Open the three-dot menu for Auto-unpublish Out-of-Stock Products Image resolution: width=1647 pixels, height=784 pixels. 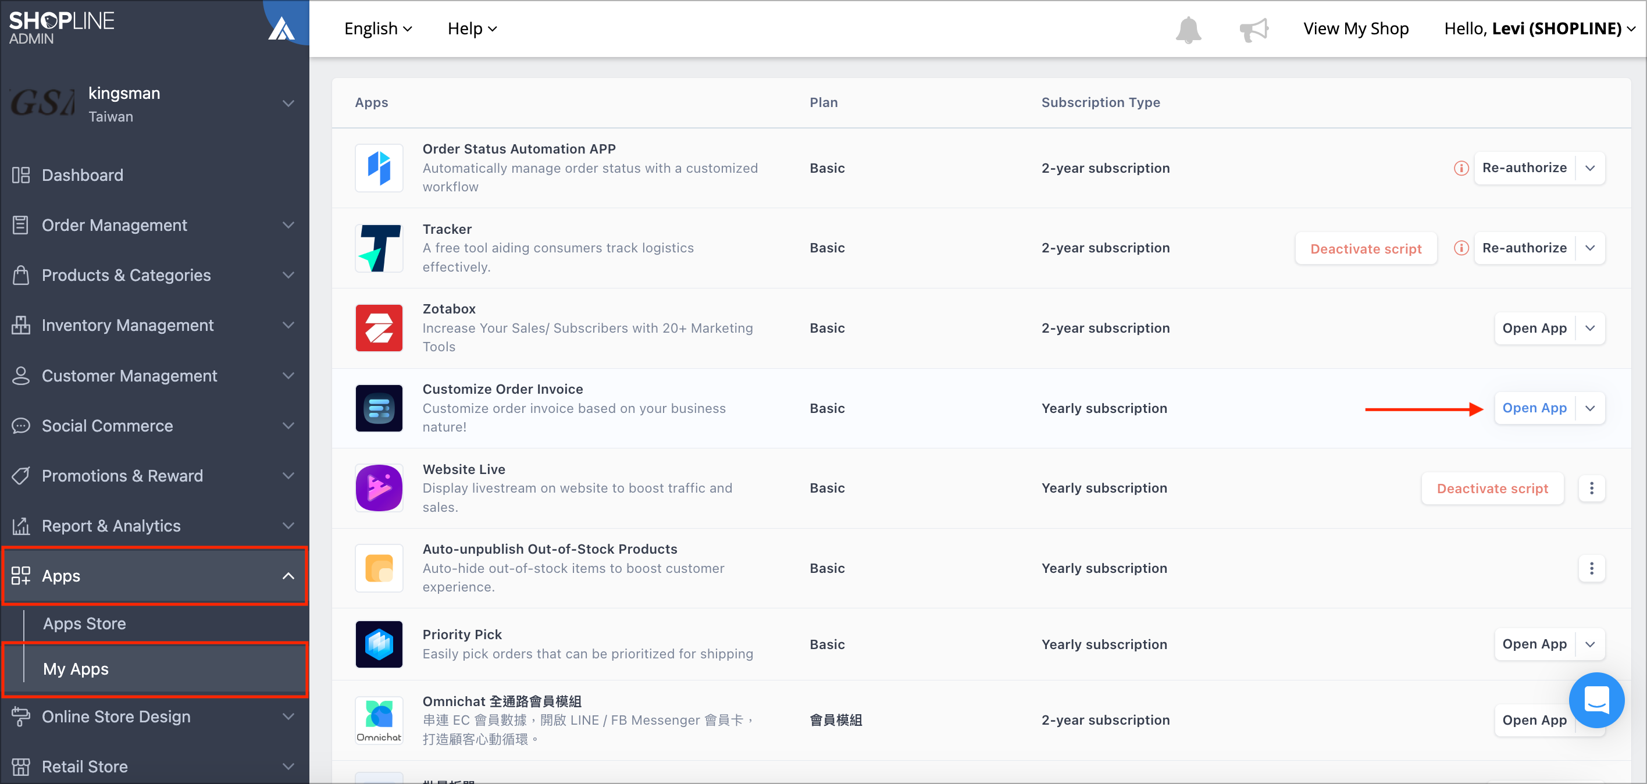pos(1591,568)
